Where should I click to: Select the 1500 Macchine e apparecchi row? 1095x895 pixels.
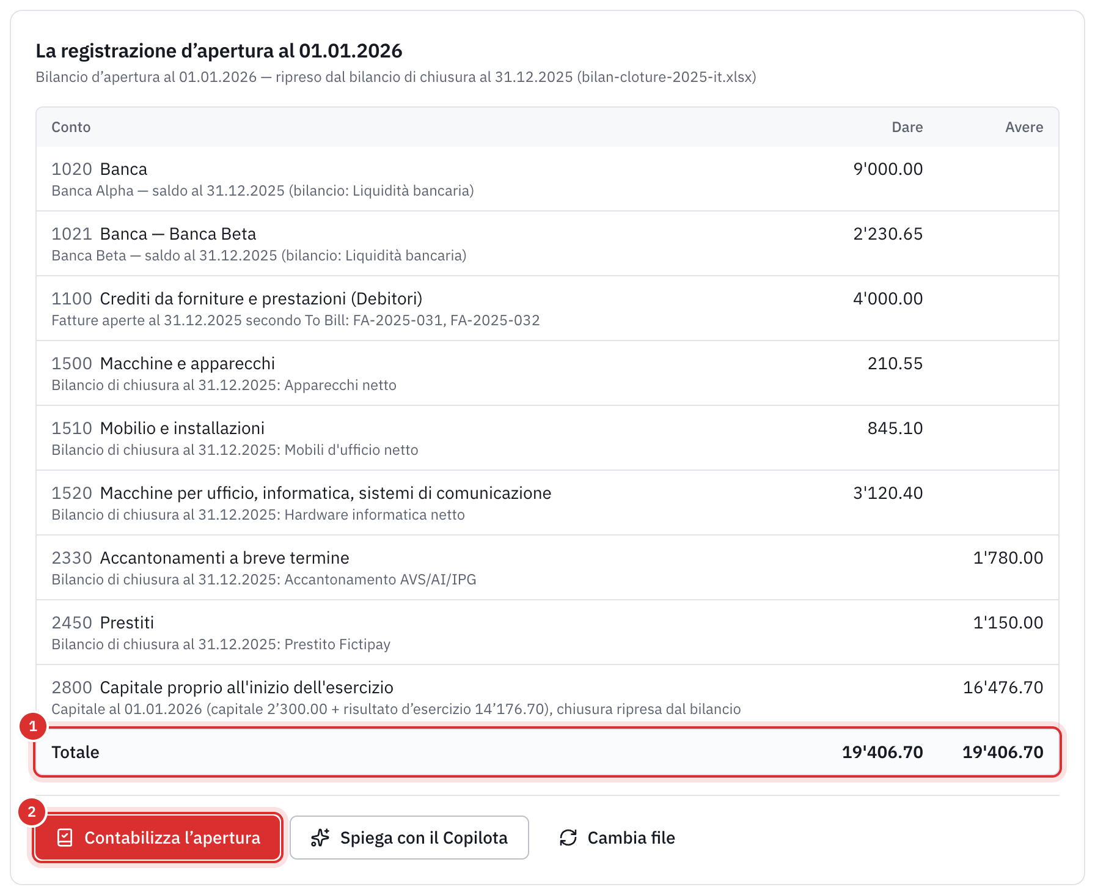[x=547, y=373]
